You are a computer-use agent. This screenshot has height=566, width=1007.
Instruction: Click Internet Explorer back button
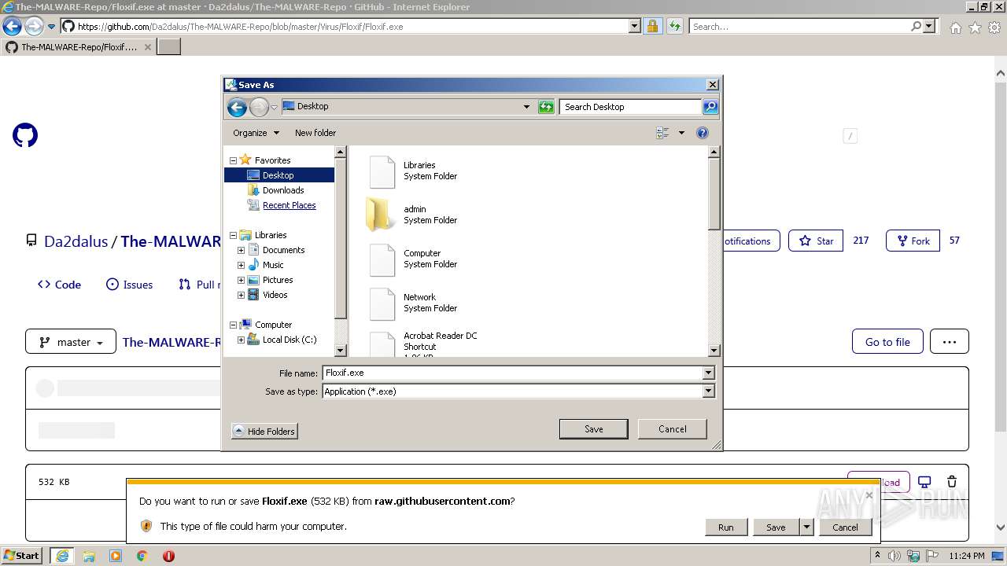[12, 26]
